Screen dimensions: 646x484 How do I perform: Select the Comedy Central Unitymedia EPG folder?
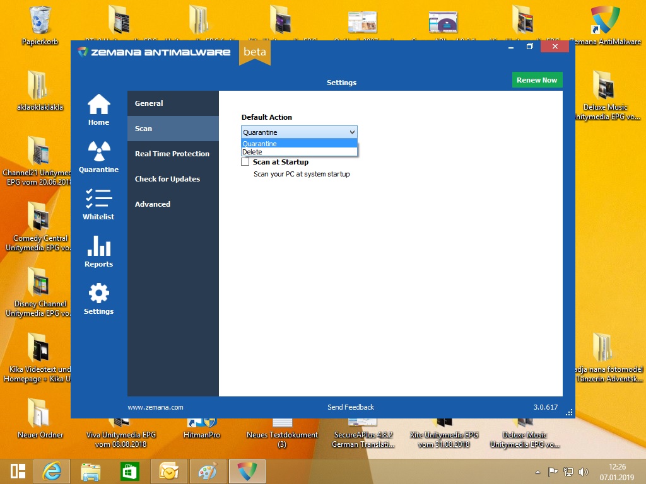click(x=38, y=226)
